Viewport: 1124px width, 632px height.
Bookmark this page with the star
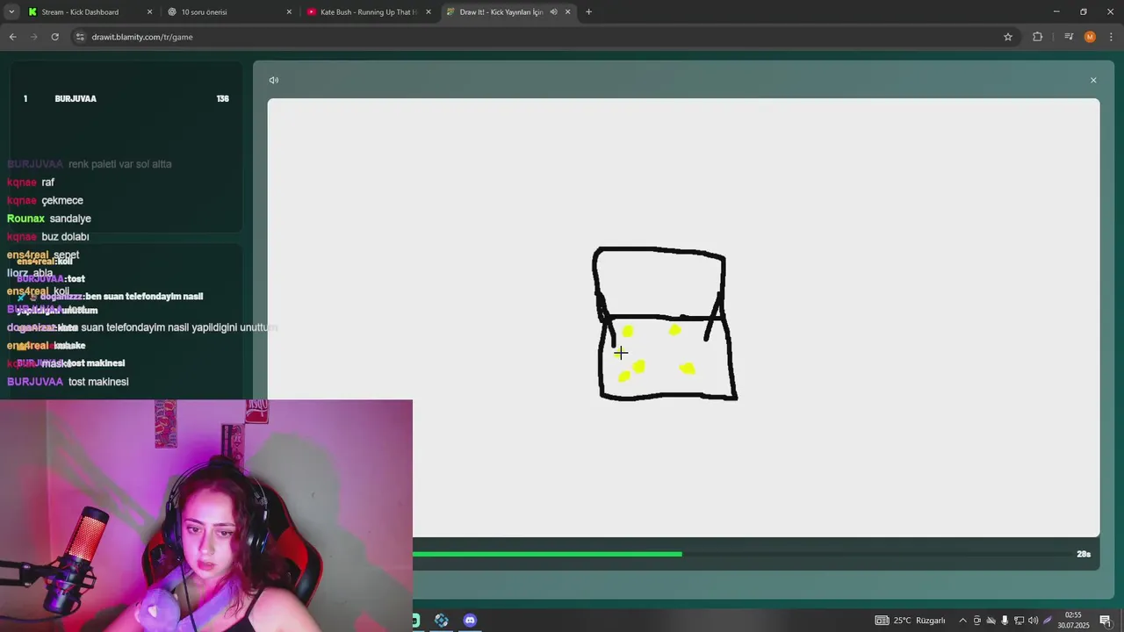pos(1008,37)
